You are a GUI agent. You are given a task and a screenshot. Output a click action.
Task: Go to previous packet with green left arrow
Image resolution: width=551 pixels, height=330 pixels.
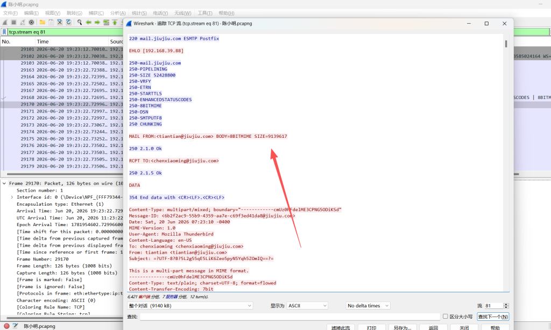click(88, 22)
